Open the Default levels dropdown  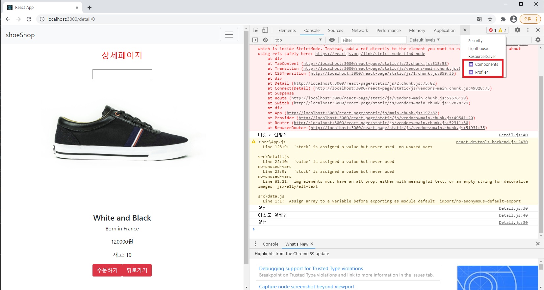(425, 40)
